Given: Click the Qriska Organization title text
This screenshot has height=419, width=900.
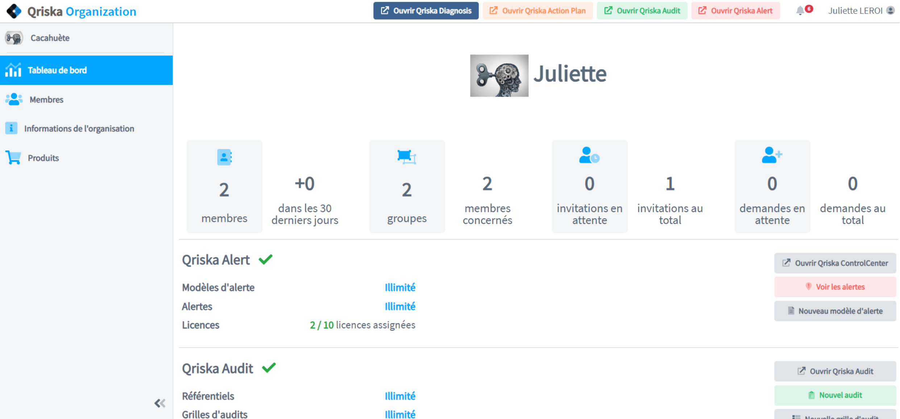Looking at the screenshot, I should pyautogui.click(x=82, y=11).
